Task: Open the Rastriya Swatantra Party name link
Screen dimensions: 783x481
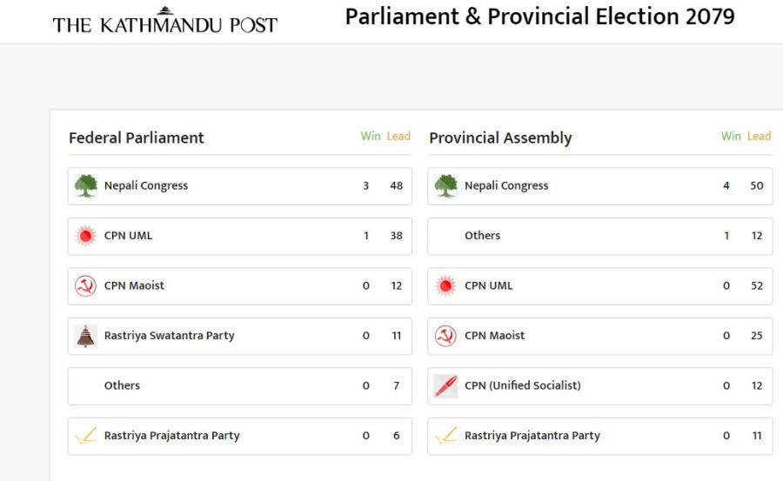Action: (x=170, y=336)
